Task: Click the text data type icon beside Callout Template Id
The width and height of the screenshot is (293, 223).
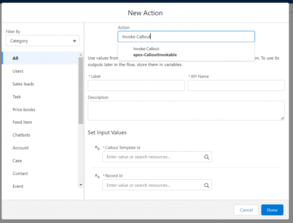Action: pyautogui.click(x=97, y=148)
